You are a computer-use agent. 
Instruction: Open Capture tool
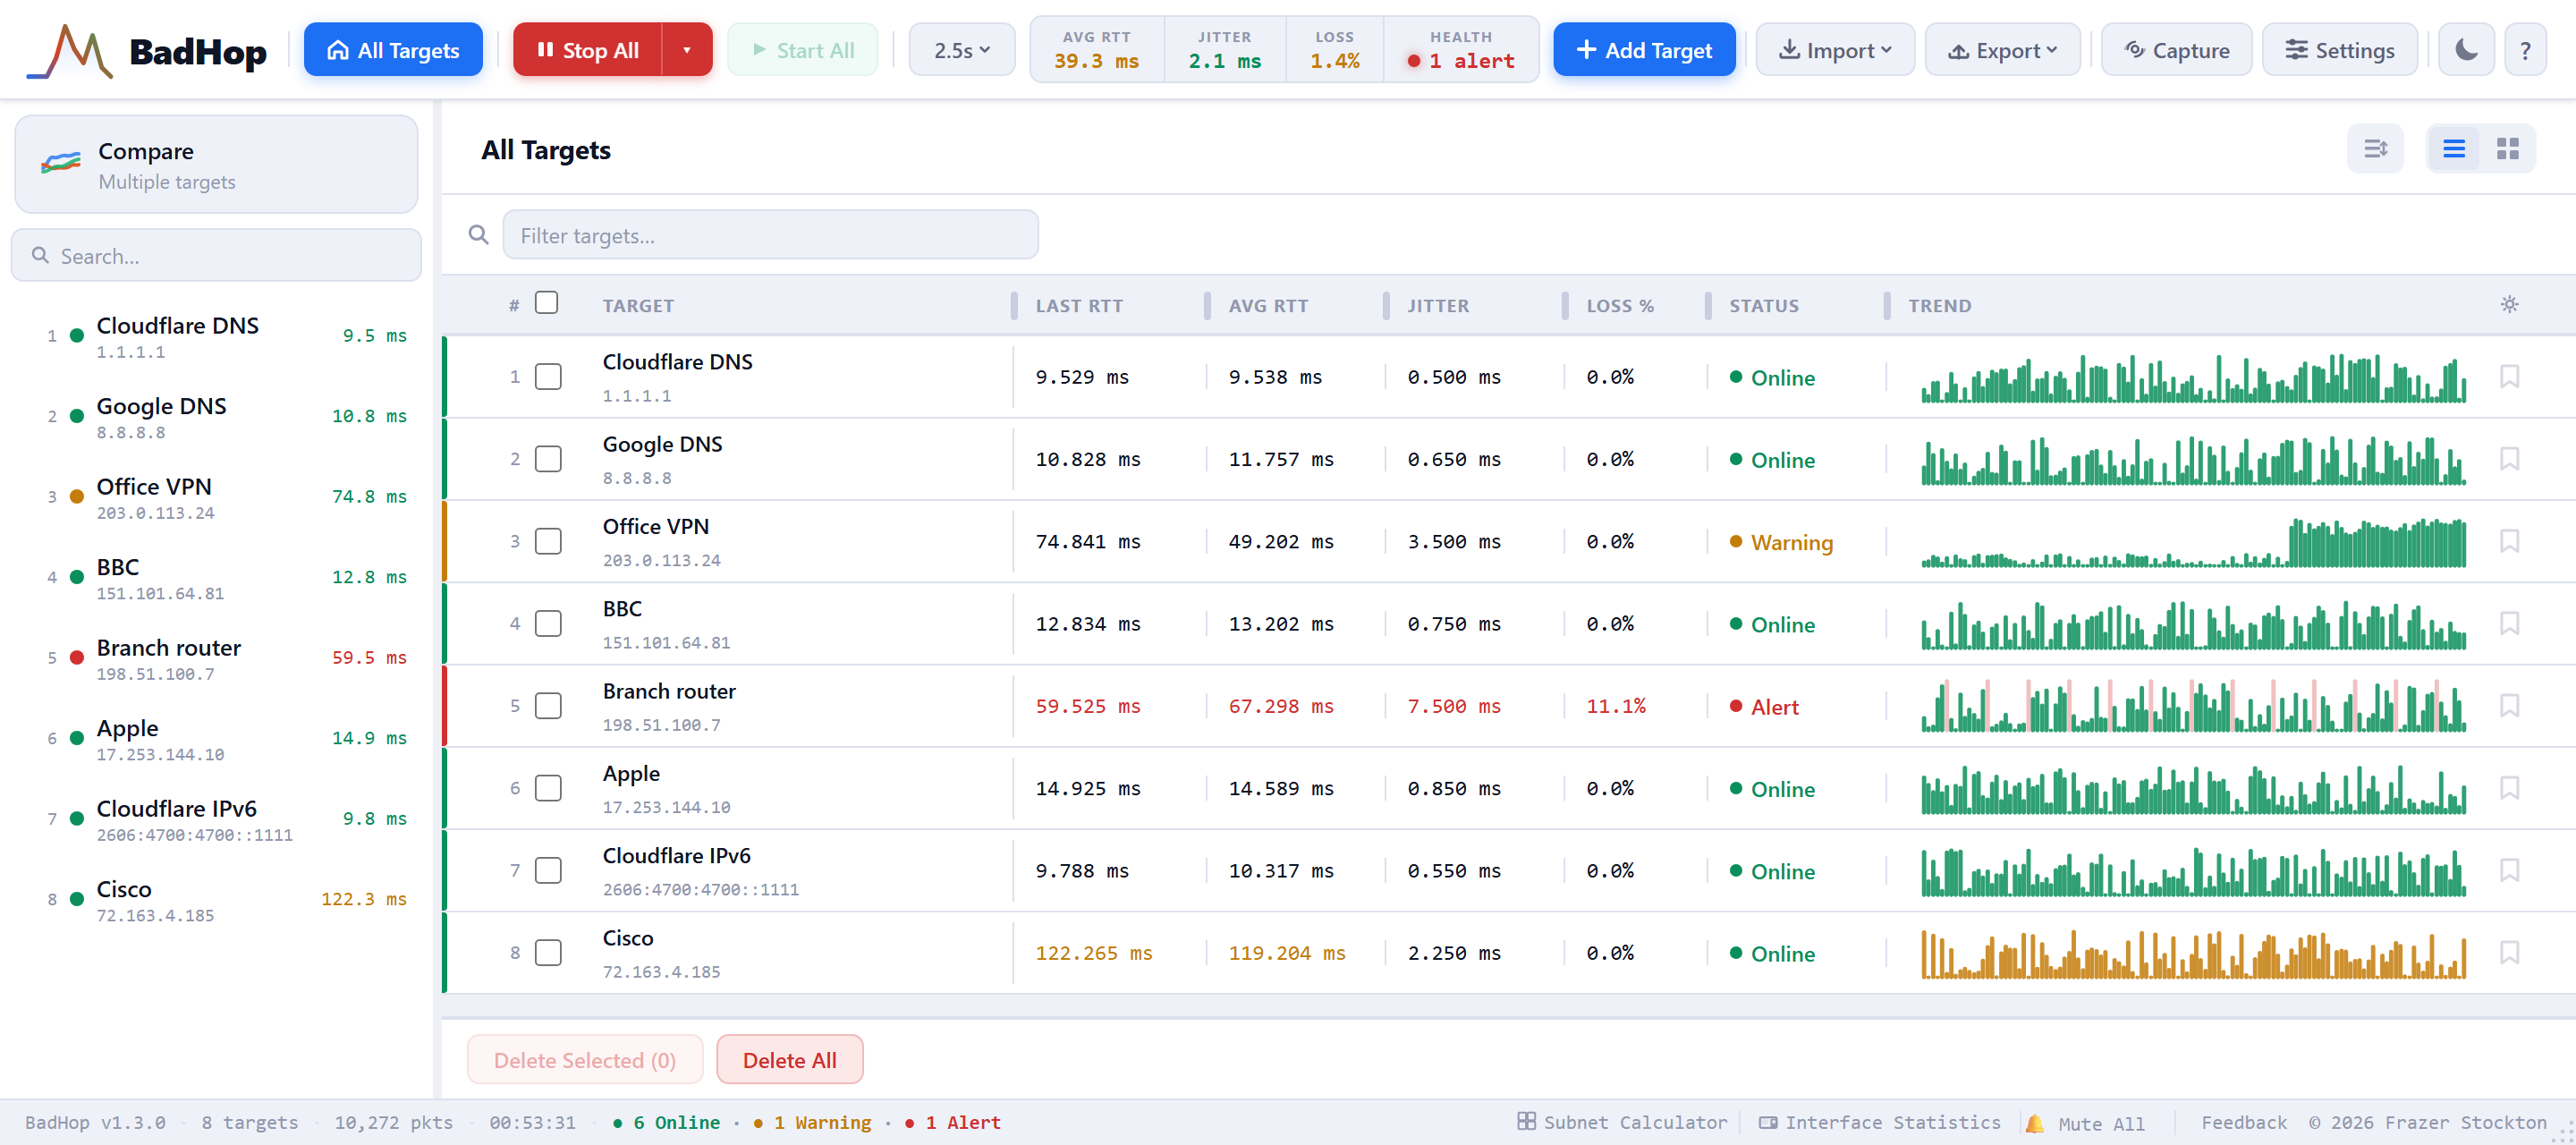(x=2176, y=50)
